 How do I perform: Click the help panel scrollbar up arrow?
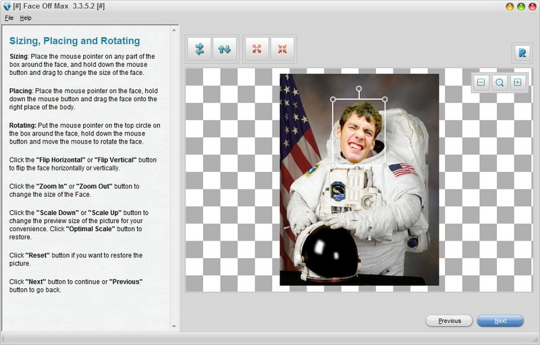tap(175, 30)
